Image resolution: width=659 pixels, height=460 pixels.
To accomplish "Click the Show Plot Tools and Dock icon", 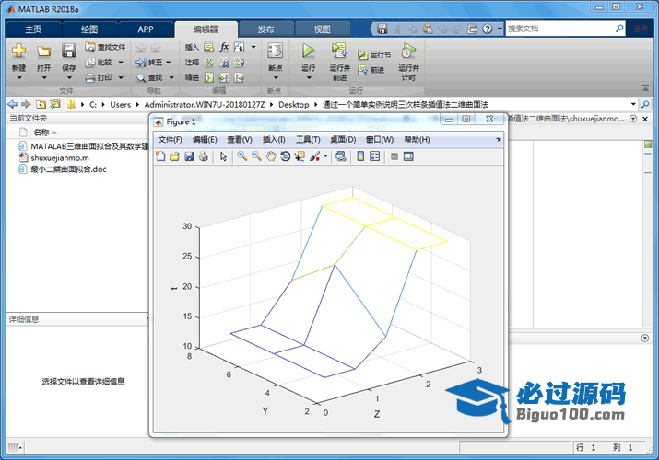I will click(x=408, y=156).
